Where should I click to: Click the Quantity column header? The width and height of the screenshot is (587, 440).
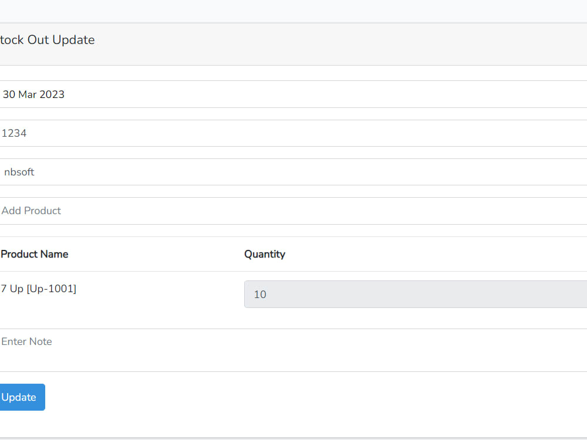pyautogui.click(x=265, y=255)
